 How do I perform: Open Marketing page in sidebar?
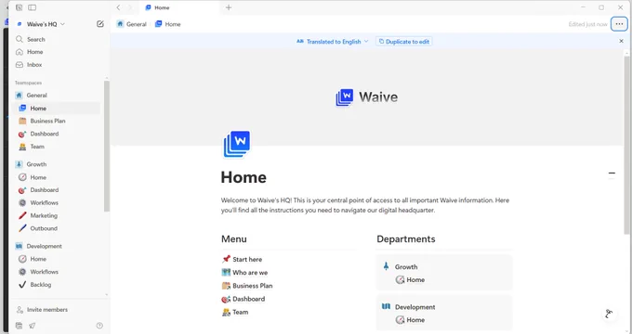tap(44, 215)
